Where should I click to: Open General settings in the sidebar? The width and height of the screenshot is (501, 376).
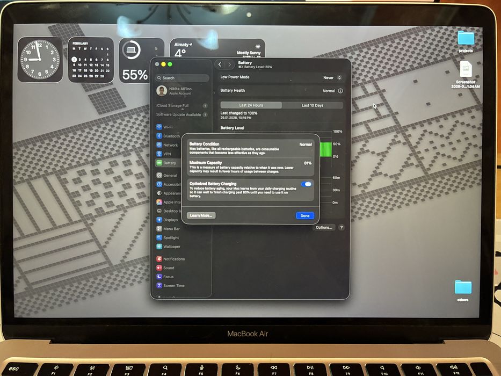point(166,175)
